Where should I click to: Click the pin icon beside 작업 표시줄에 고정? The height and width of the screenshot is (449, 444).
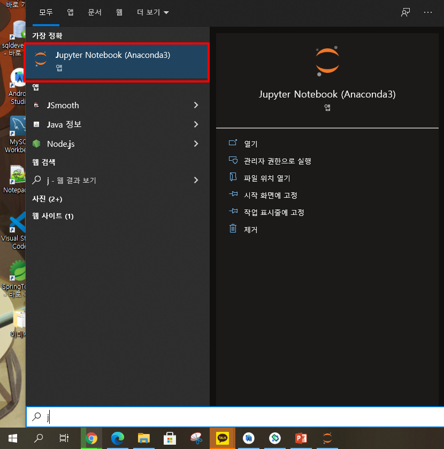233,211
